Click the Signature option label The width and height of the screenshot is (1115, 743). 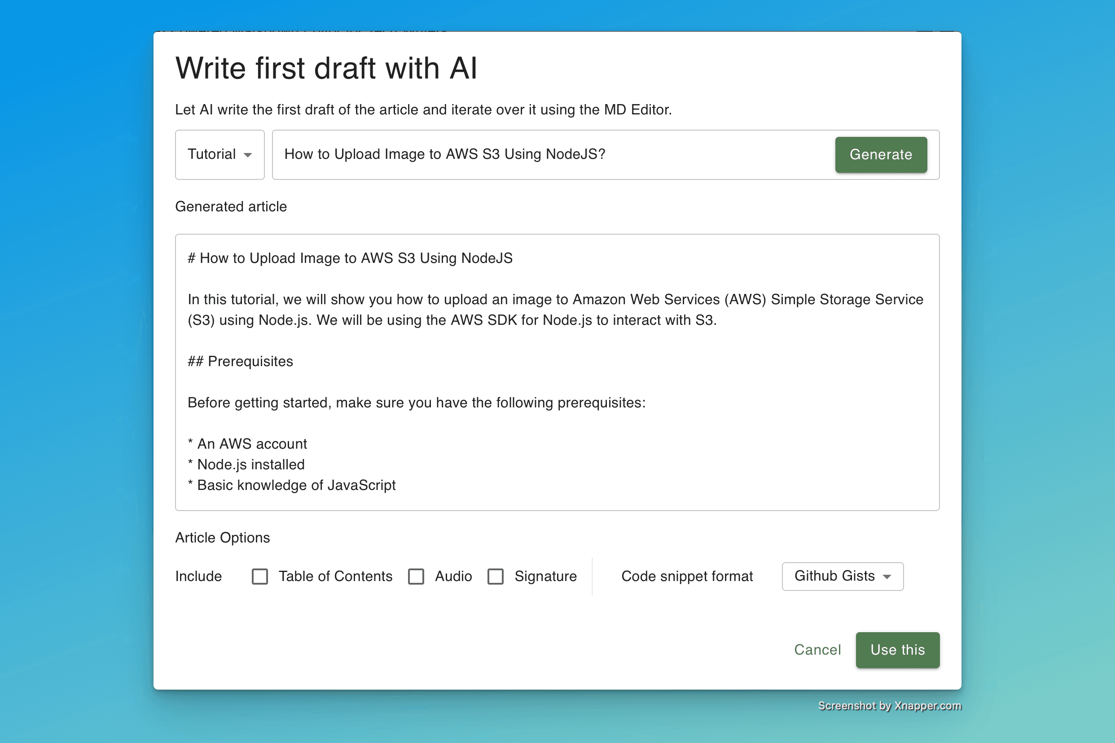tap(545, 576)
